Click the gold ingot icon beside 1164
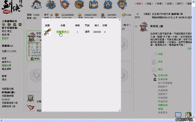The image size is (195, 122). coord(124,15)
